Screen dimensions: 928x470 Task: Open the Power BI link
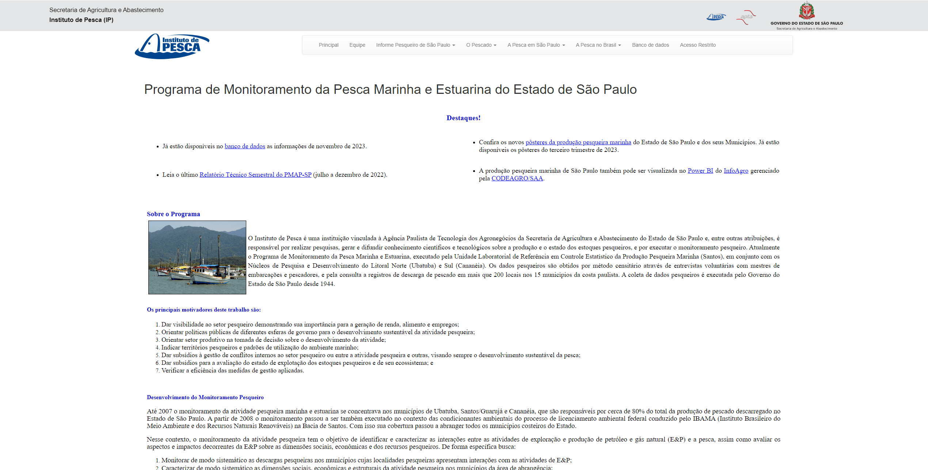pyautogui.click(x=700, y=171)
